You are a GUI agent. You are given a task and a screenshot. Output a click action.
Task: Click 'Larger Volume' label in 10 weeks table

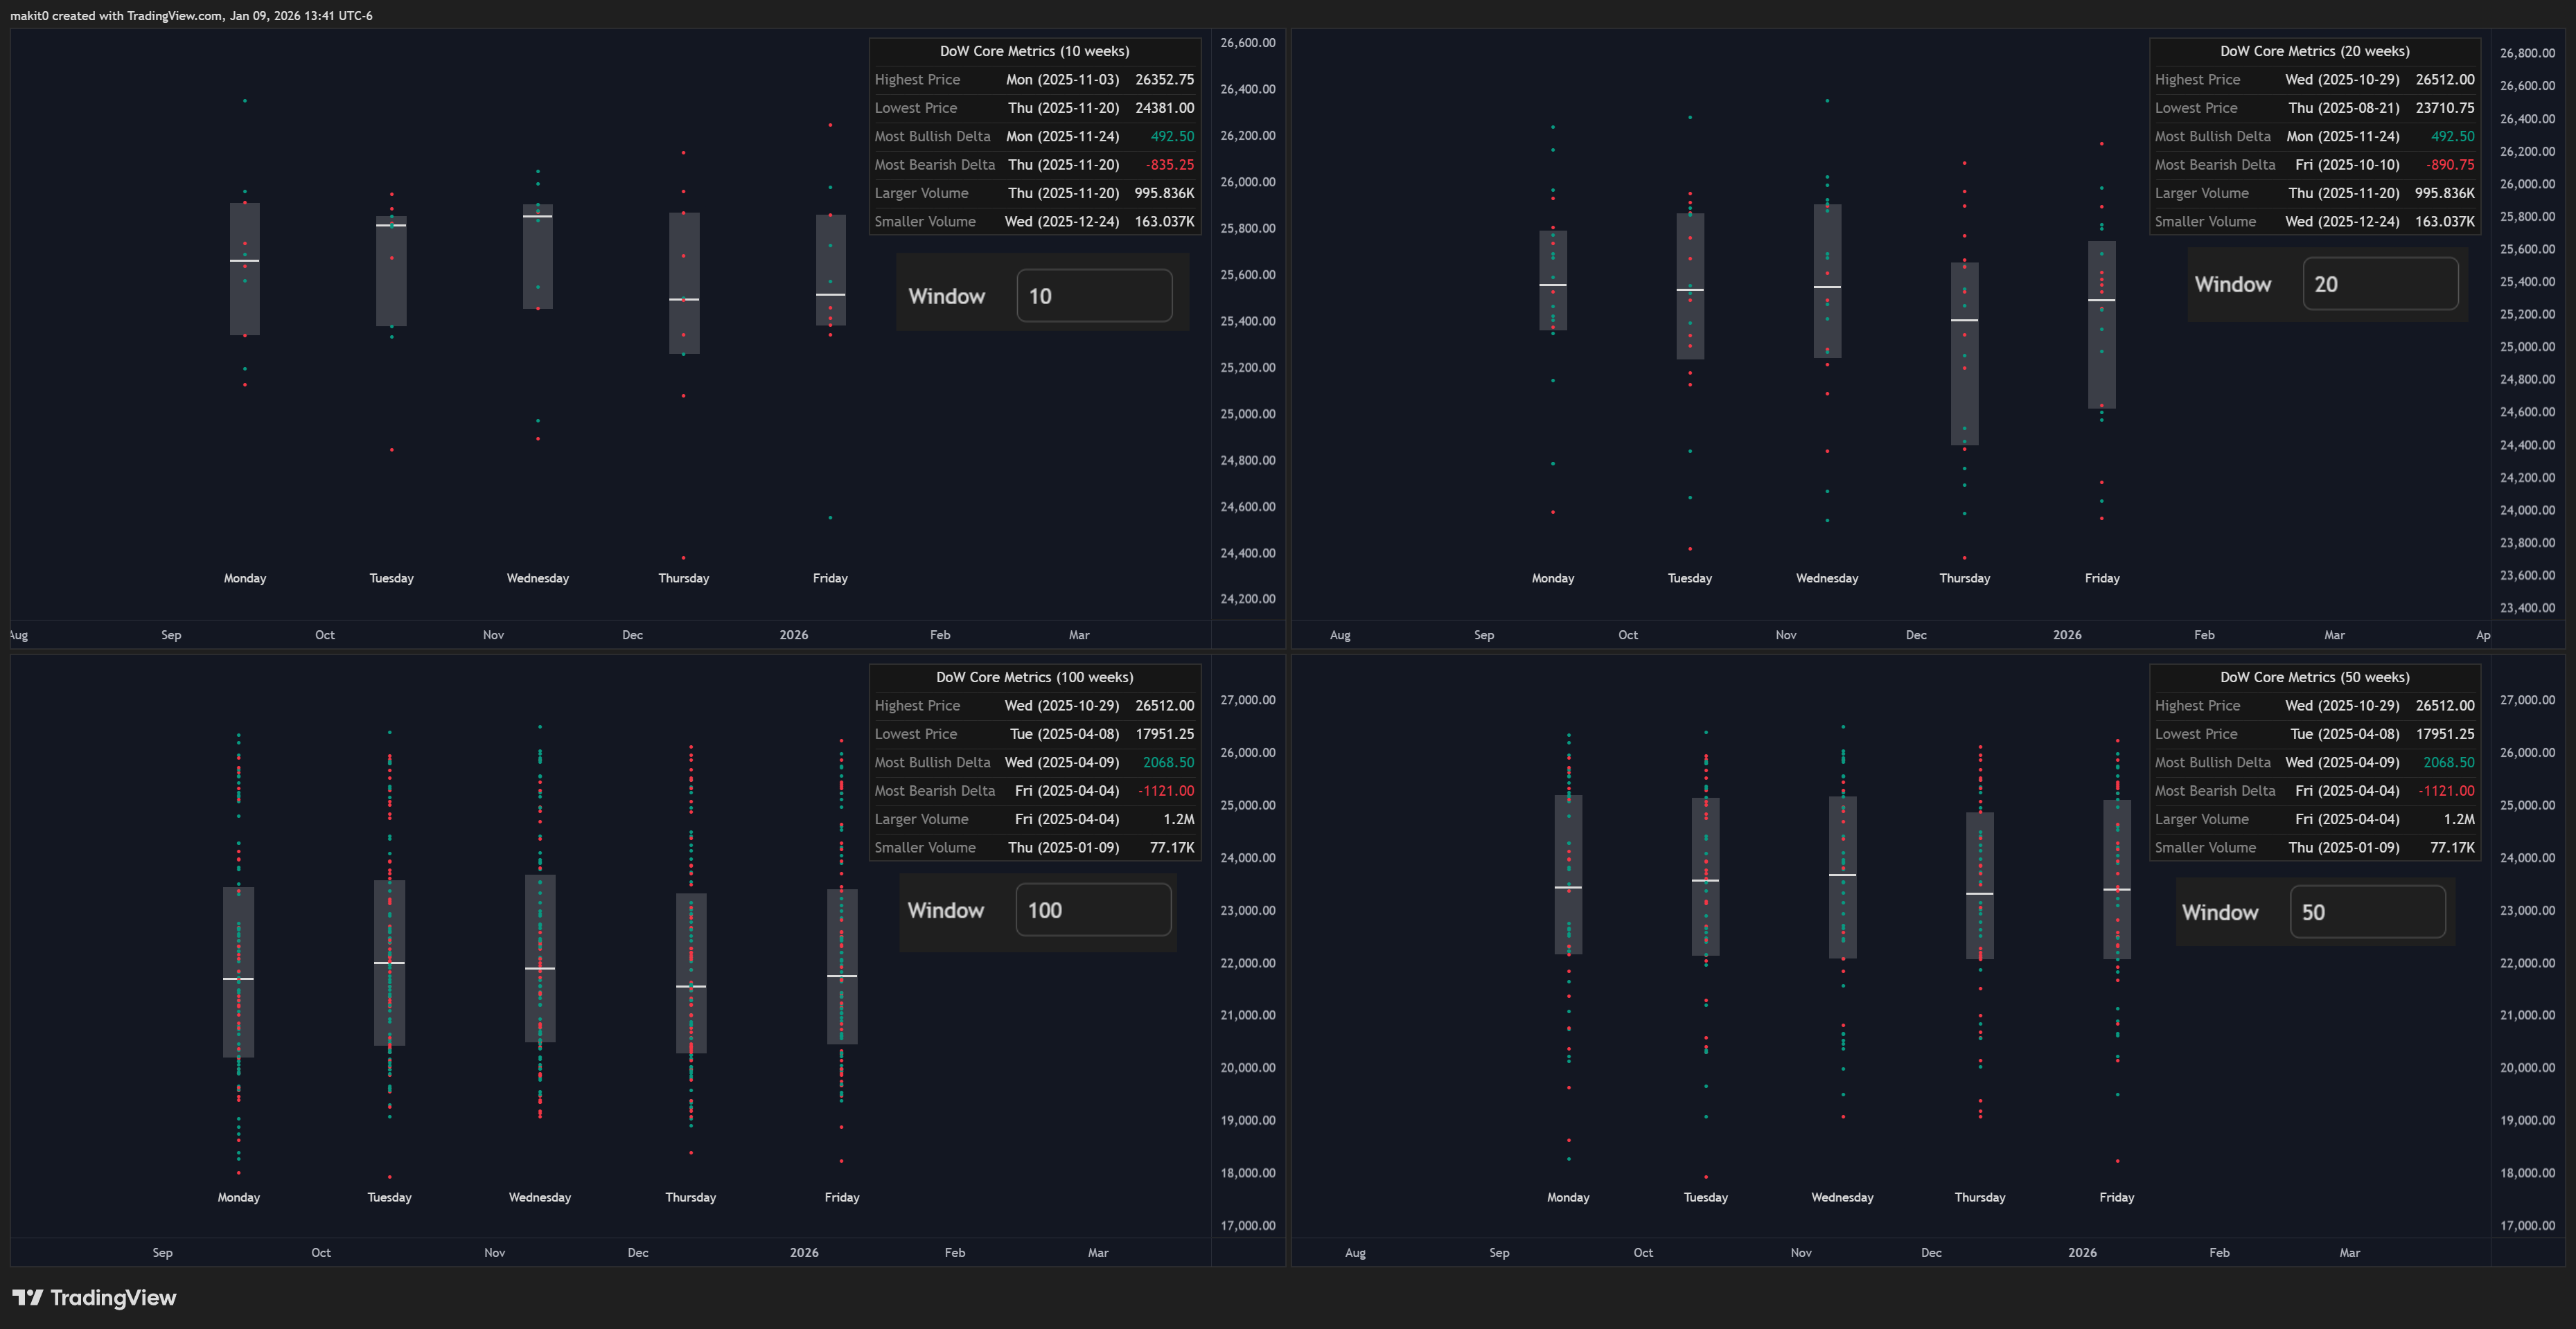[921, 193]
